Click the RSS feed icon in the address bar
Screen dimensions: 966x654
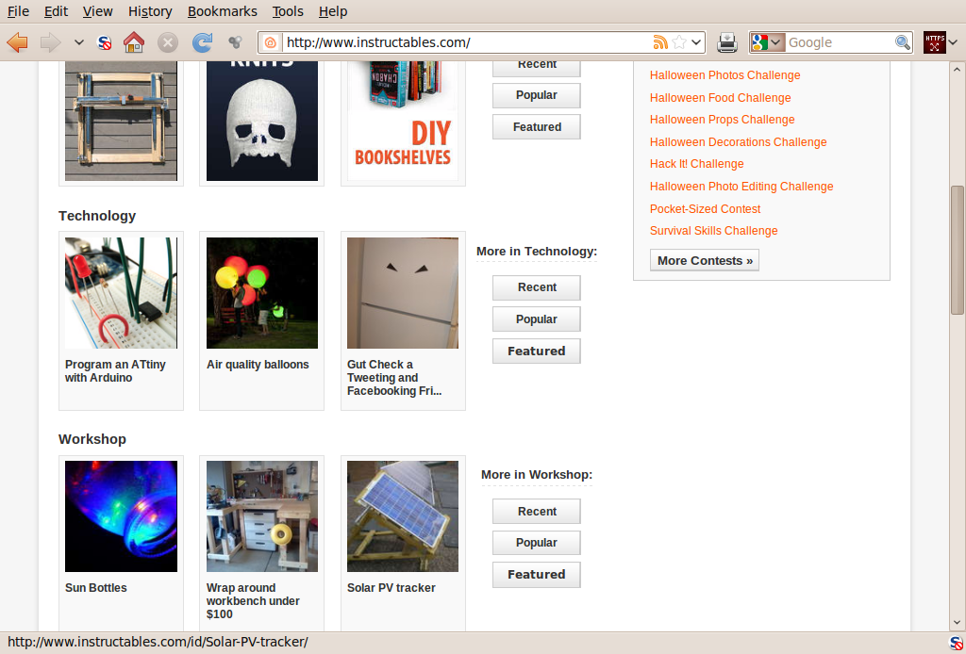(x=660, y=42)
